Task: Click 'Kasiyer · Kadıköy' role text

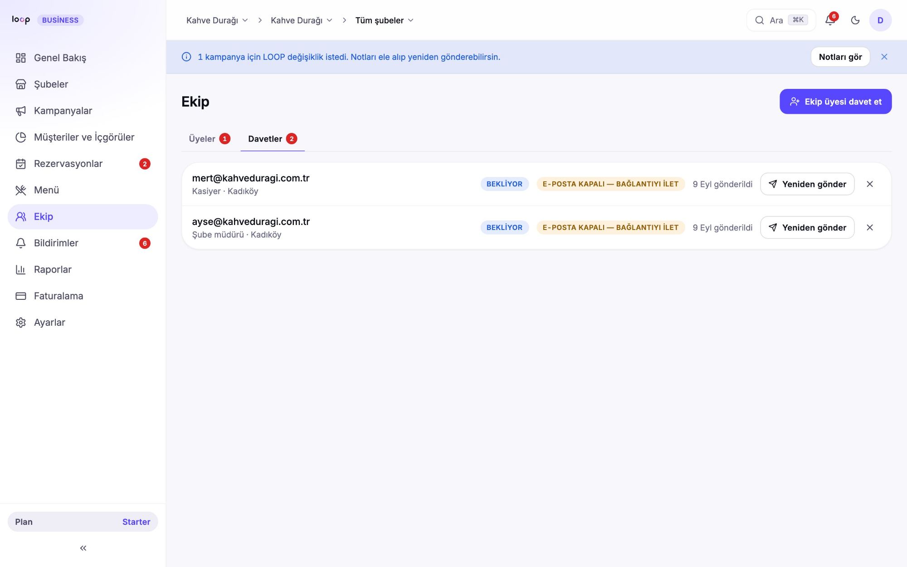Action: [x=225, y=191]
